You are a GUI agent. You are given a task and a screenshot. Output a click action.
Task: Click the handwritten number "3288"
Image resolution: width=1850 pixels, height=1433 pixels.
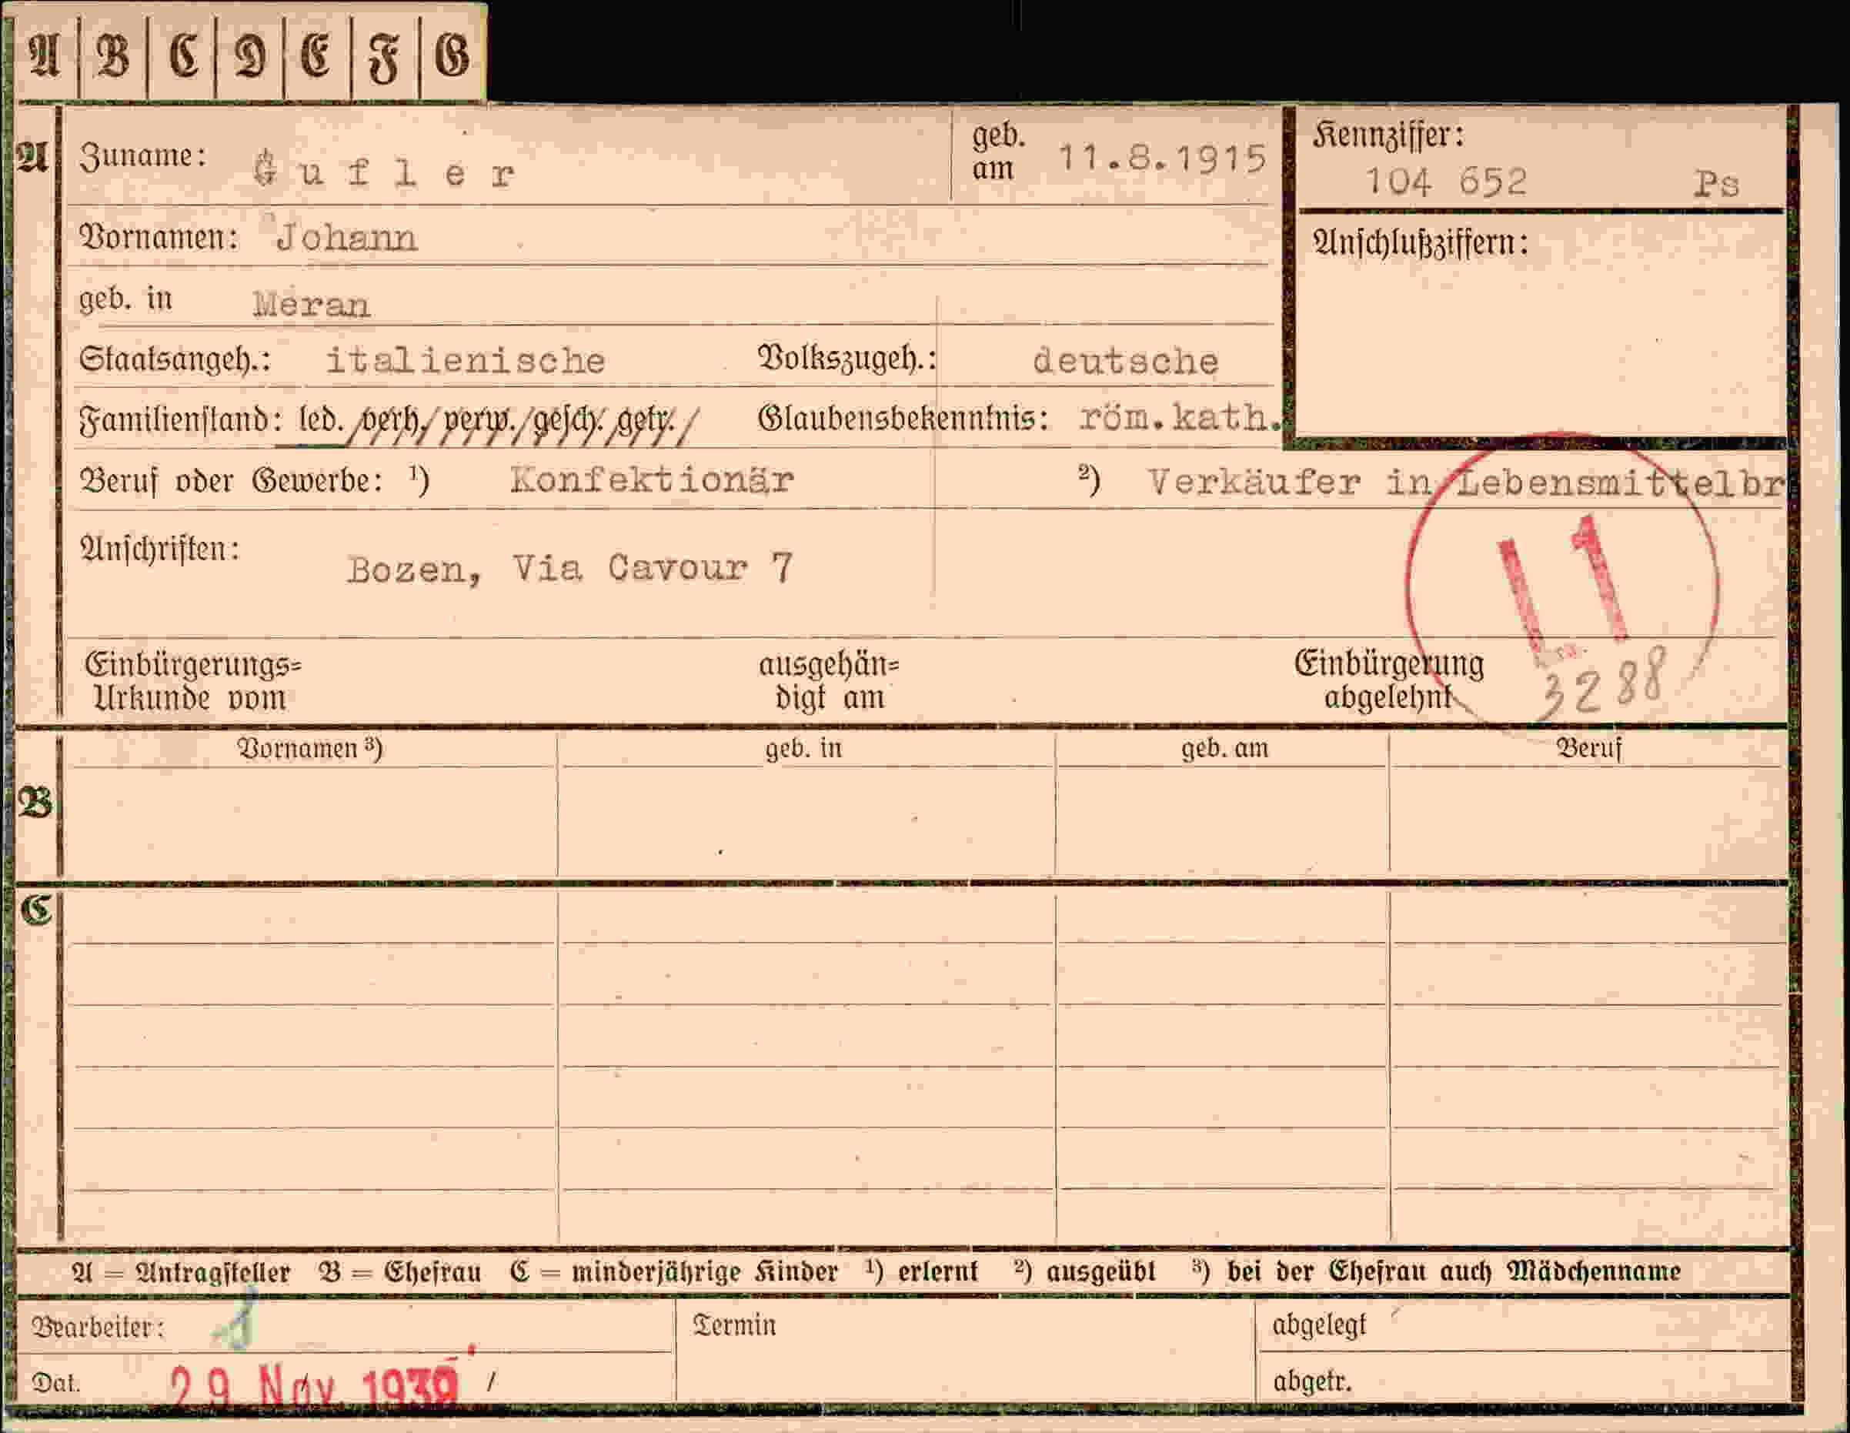(x=1605, y=683)
